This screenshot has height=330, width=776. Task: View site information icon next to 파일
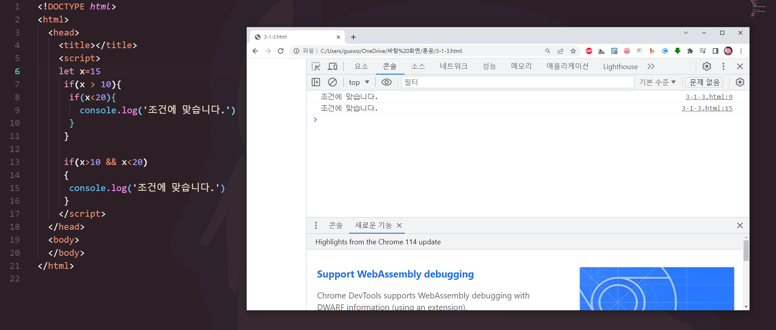point(296,51)
